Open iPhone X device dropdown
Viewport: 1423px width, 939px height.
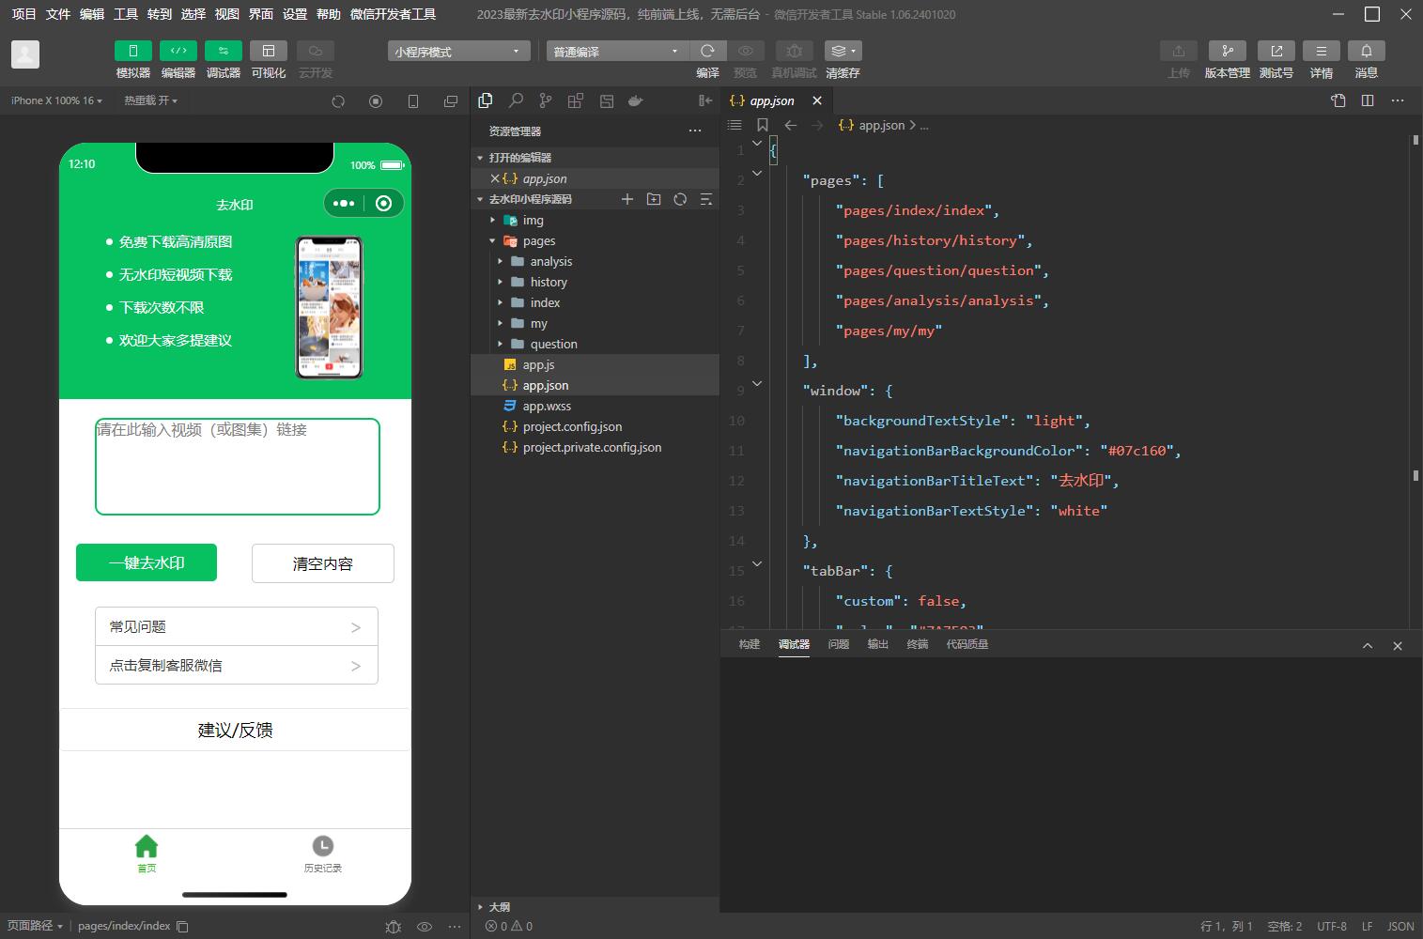coord(56,100)
